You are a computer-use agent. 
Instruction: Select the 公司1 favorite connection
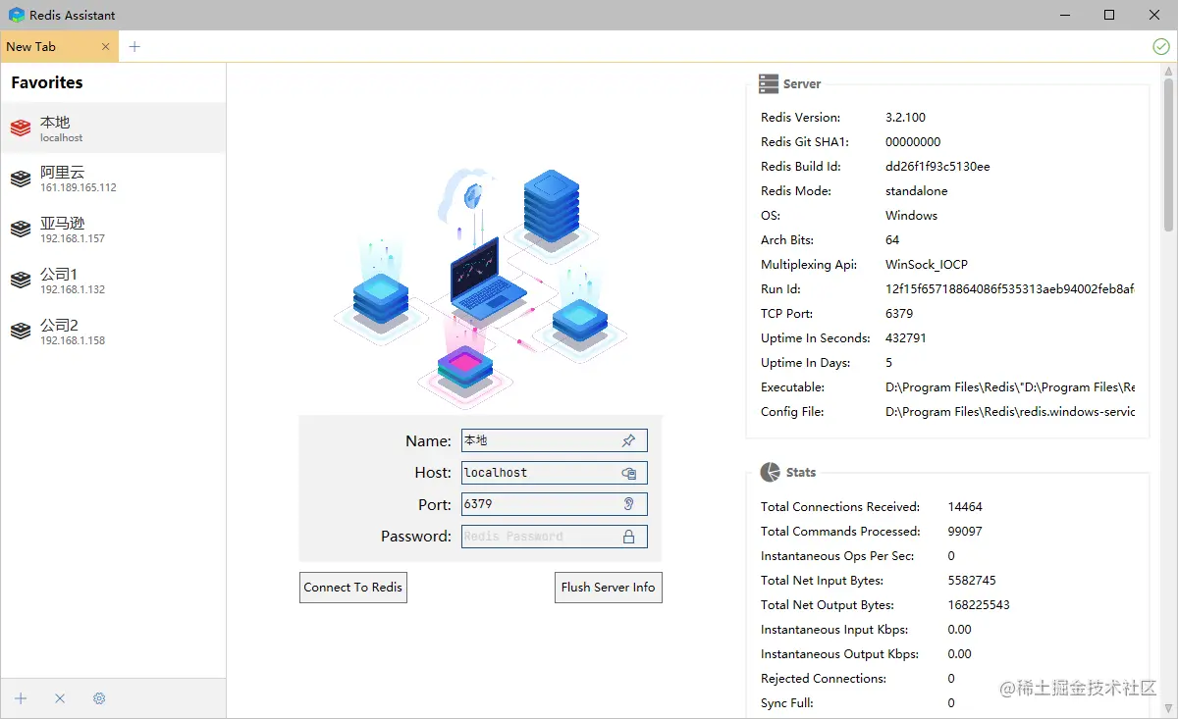click(x=113, y=281)
